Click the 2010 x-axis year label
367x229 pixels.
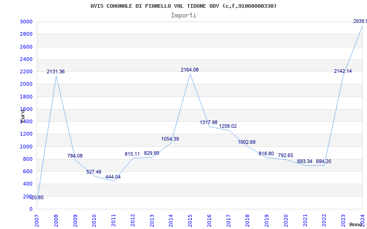click(94, 220)
